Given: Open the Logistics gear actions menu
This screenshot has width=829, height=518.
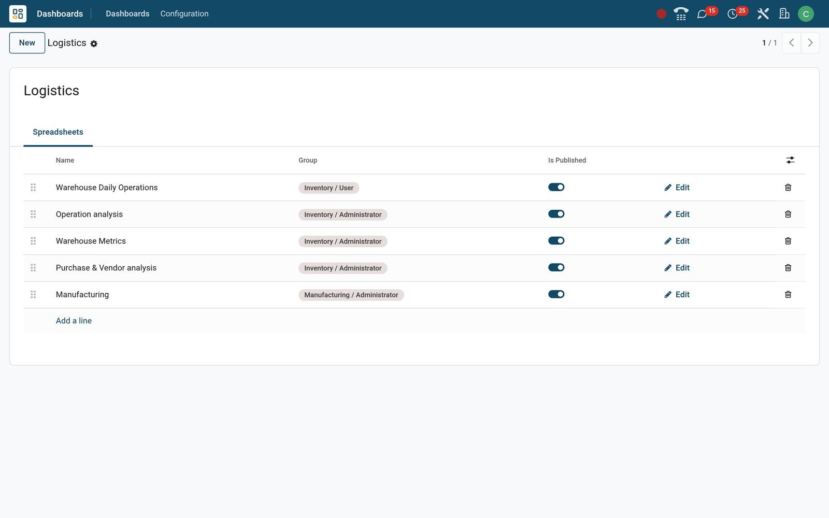Looking at the screenshot, I should 94,44.
